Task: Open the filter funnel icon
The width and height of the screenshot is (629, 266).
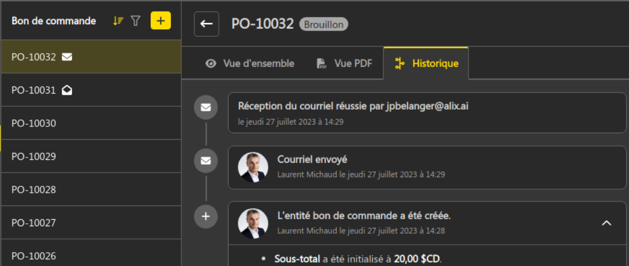Action: tap(136, 21)
